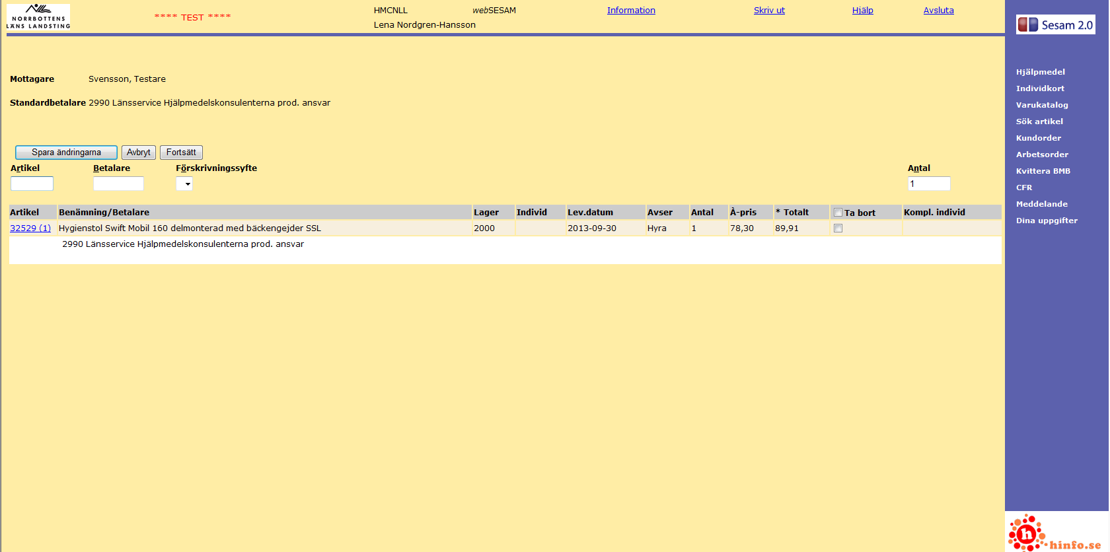This screenshot has height=552, width=1110.
Task: Focus the Betalare input field
Action: click(118, 184)
